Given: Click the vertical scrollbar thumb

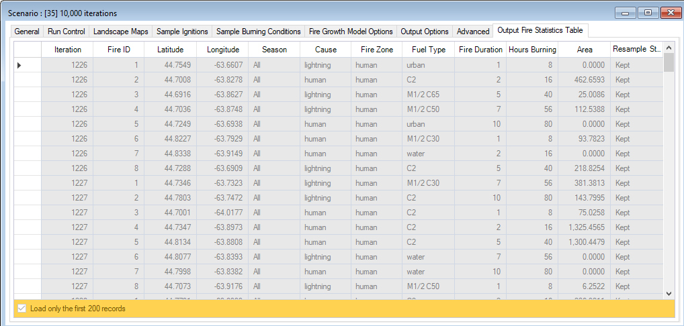Looking at the screenshot, I should click(669, 62).
